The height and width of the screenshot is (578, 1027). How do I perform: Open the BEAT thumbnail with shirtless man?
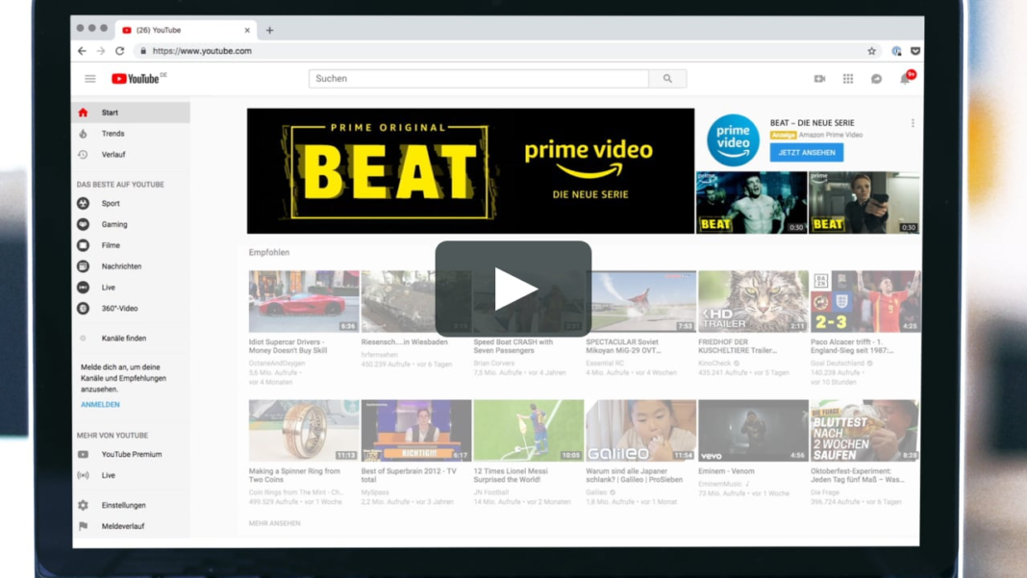tap(751, 203)
